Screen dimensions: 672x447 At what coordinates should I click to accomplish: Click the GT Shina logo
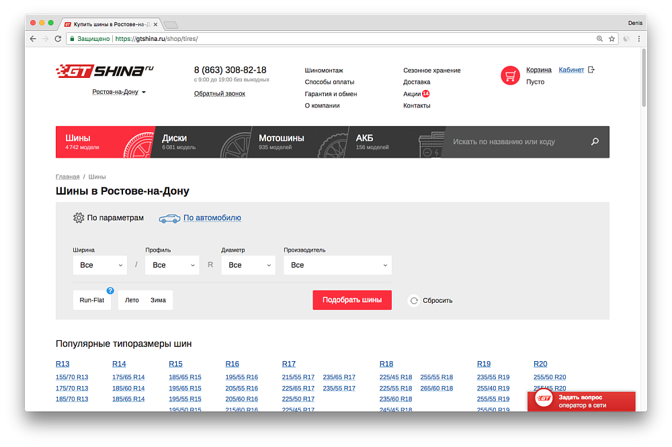(105, 71)
